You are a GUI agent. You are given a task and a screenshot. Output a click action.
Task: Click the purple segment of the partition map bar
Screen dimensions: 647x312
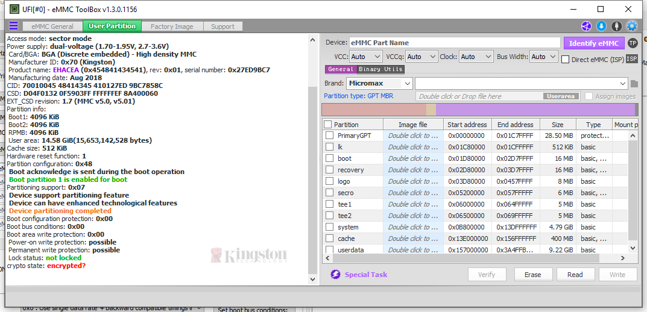click(535, 110)
